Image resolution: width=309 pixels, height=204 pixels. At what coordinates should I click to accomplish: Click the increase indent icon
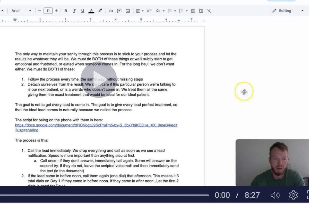pyautogui.click(x=201, y=11)
